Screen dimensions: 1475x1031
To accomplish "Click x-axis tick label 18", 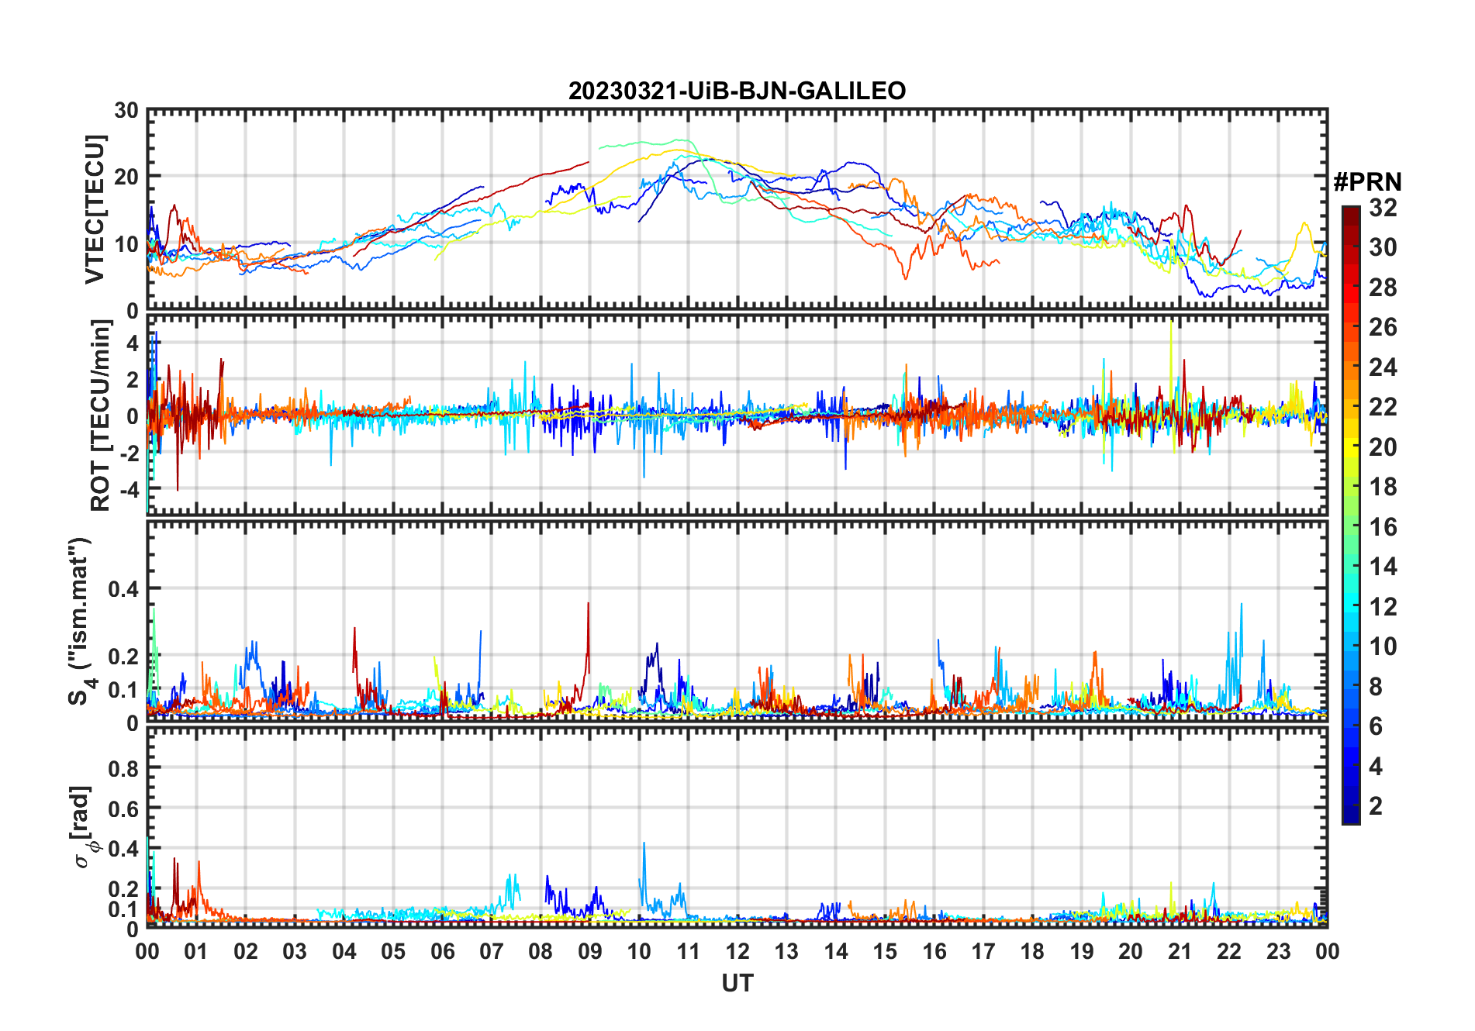I will click(1032, 951).
